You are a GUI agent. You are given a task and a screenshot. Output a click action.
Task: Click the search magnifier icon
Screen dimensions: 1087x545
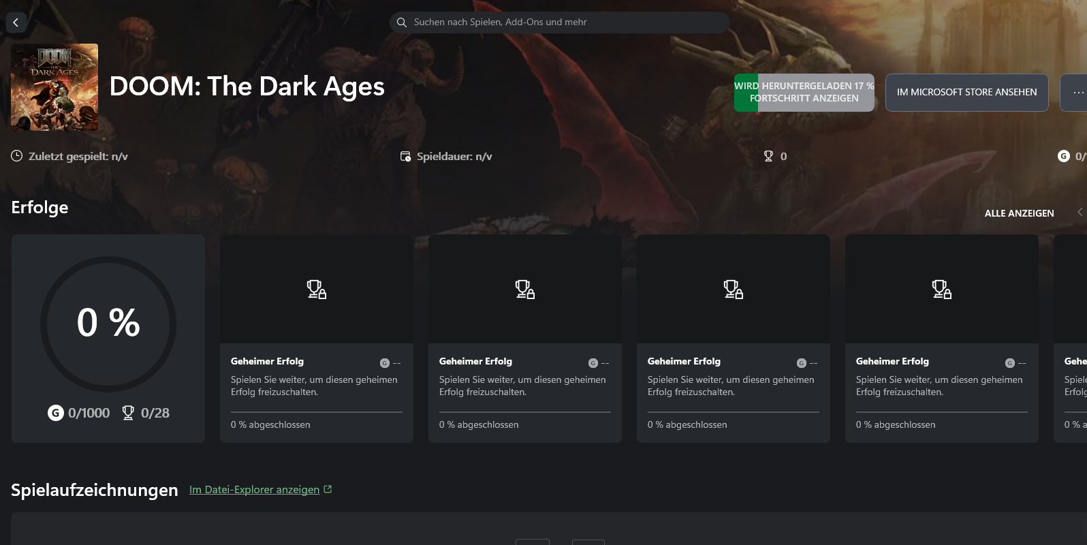pyautogui.click(x=402, y=22)
